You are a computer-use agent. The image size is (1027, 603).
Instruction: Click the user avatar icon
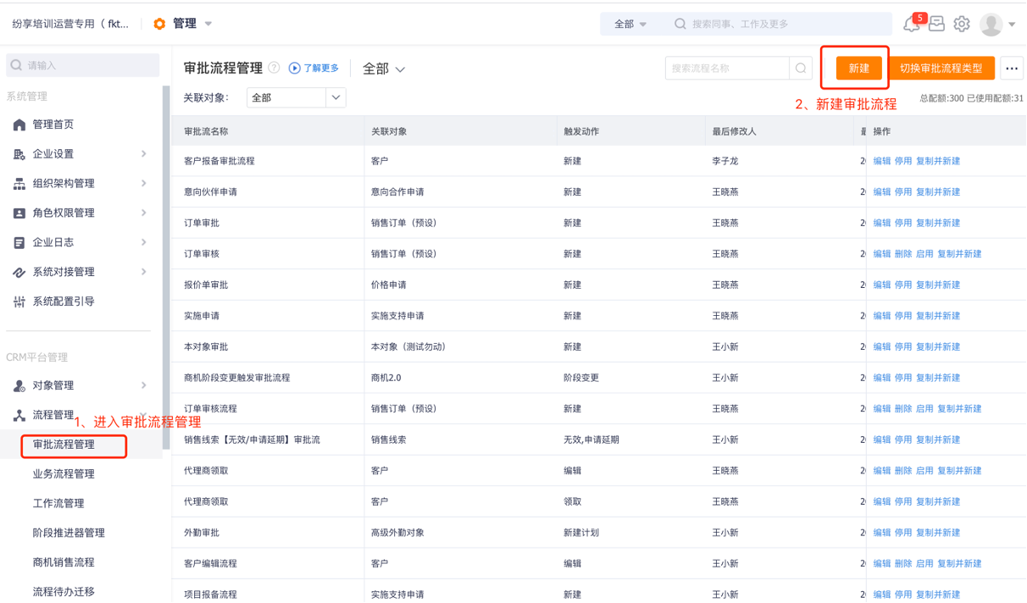991,25
